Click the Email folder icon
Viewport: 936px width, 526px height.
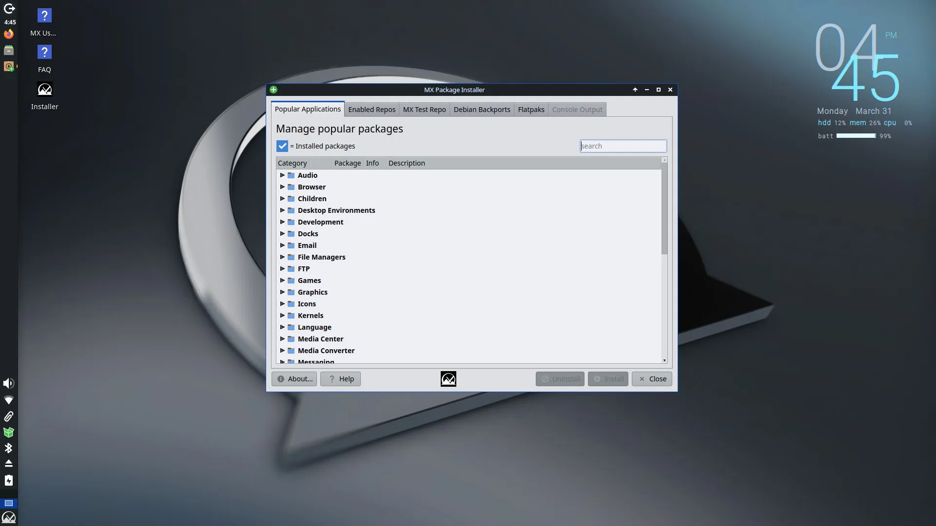pyautogui.click(x=291, y=245)
